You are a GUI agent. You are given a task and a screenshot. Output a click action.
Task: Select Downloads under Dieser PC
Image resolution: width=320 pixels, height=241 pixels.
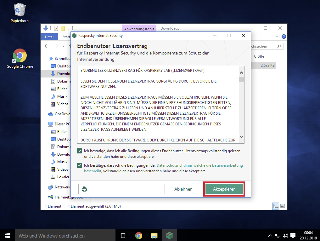(60, 154)
